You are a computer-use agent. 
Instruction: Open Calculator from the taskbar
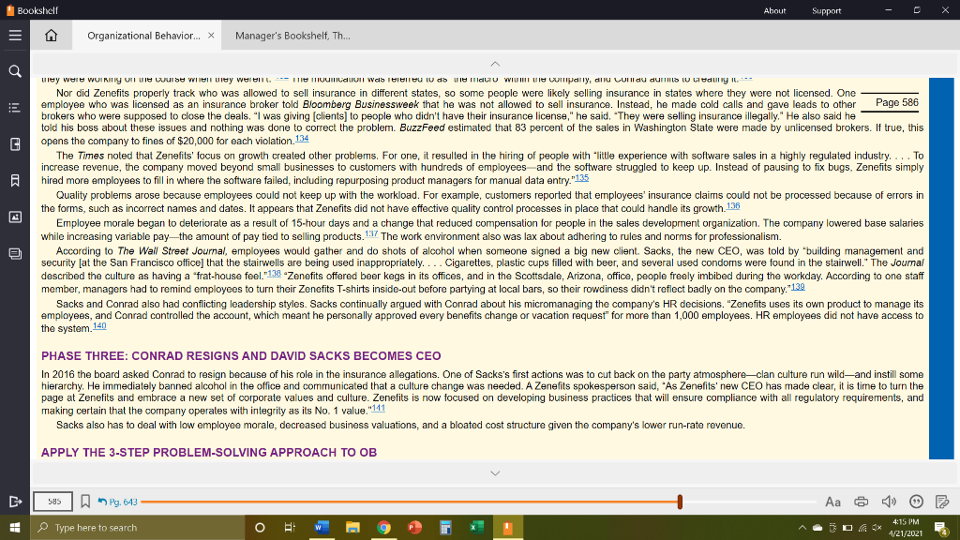[x=445, y=527]
